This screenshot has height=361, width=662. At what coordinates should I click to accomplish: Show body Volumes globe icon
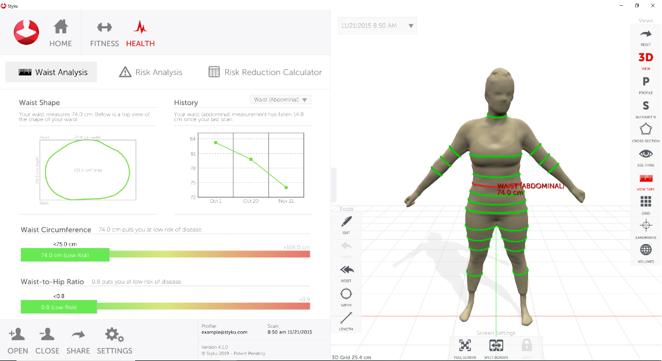pyautogui.click(x=646, y=250)
